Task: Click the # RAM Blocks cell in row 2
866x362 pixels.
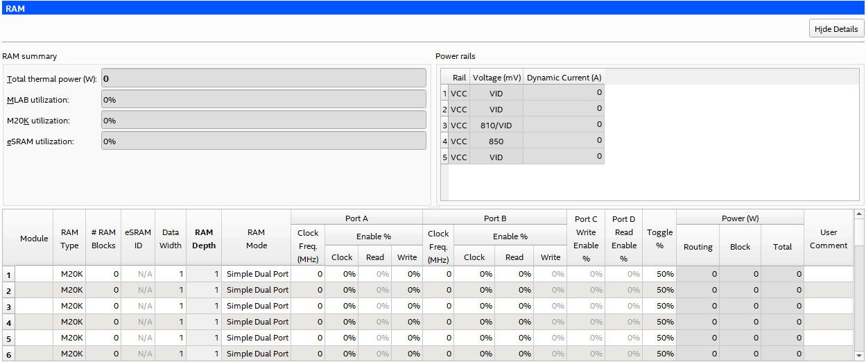Action: 103,290
